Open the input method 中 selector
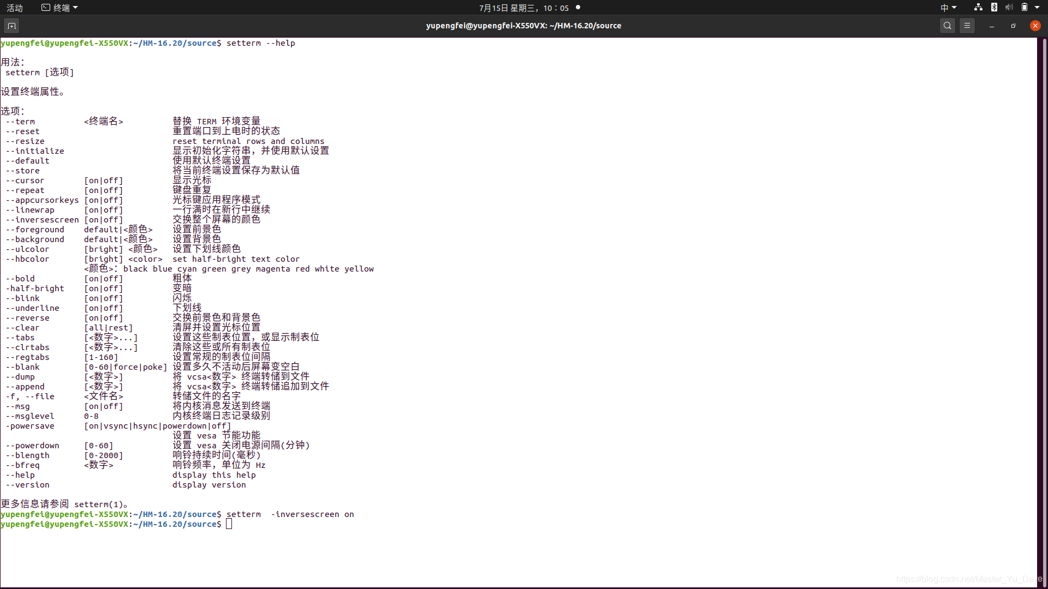 (949, 8)
